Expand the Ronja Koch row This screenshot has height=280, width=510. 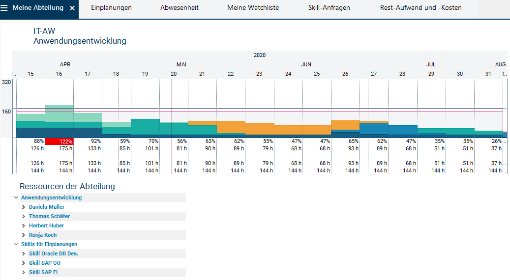click(x=24, y=235)
